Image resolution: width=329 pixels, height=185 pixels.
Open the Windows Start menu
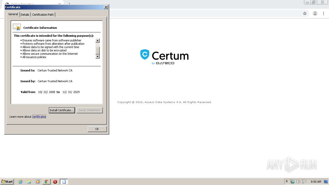(7, 182)
